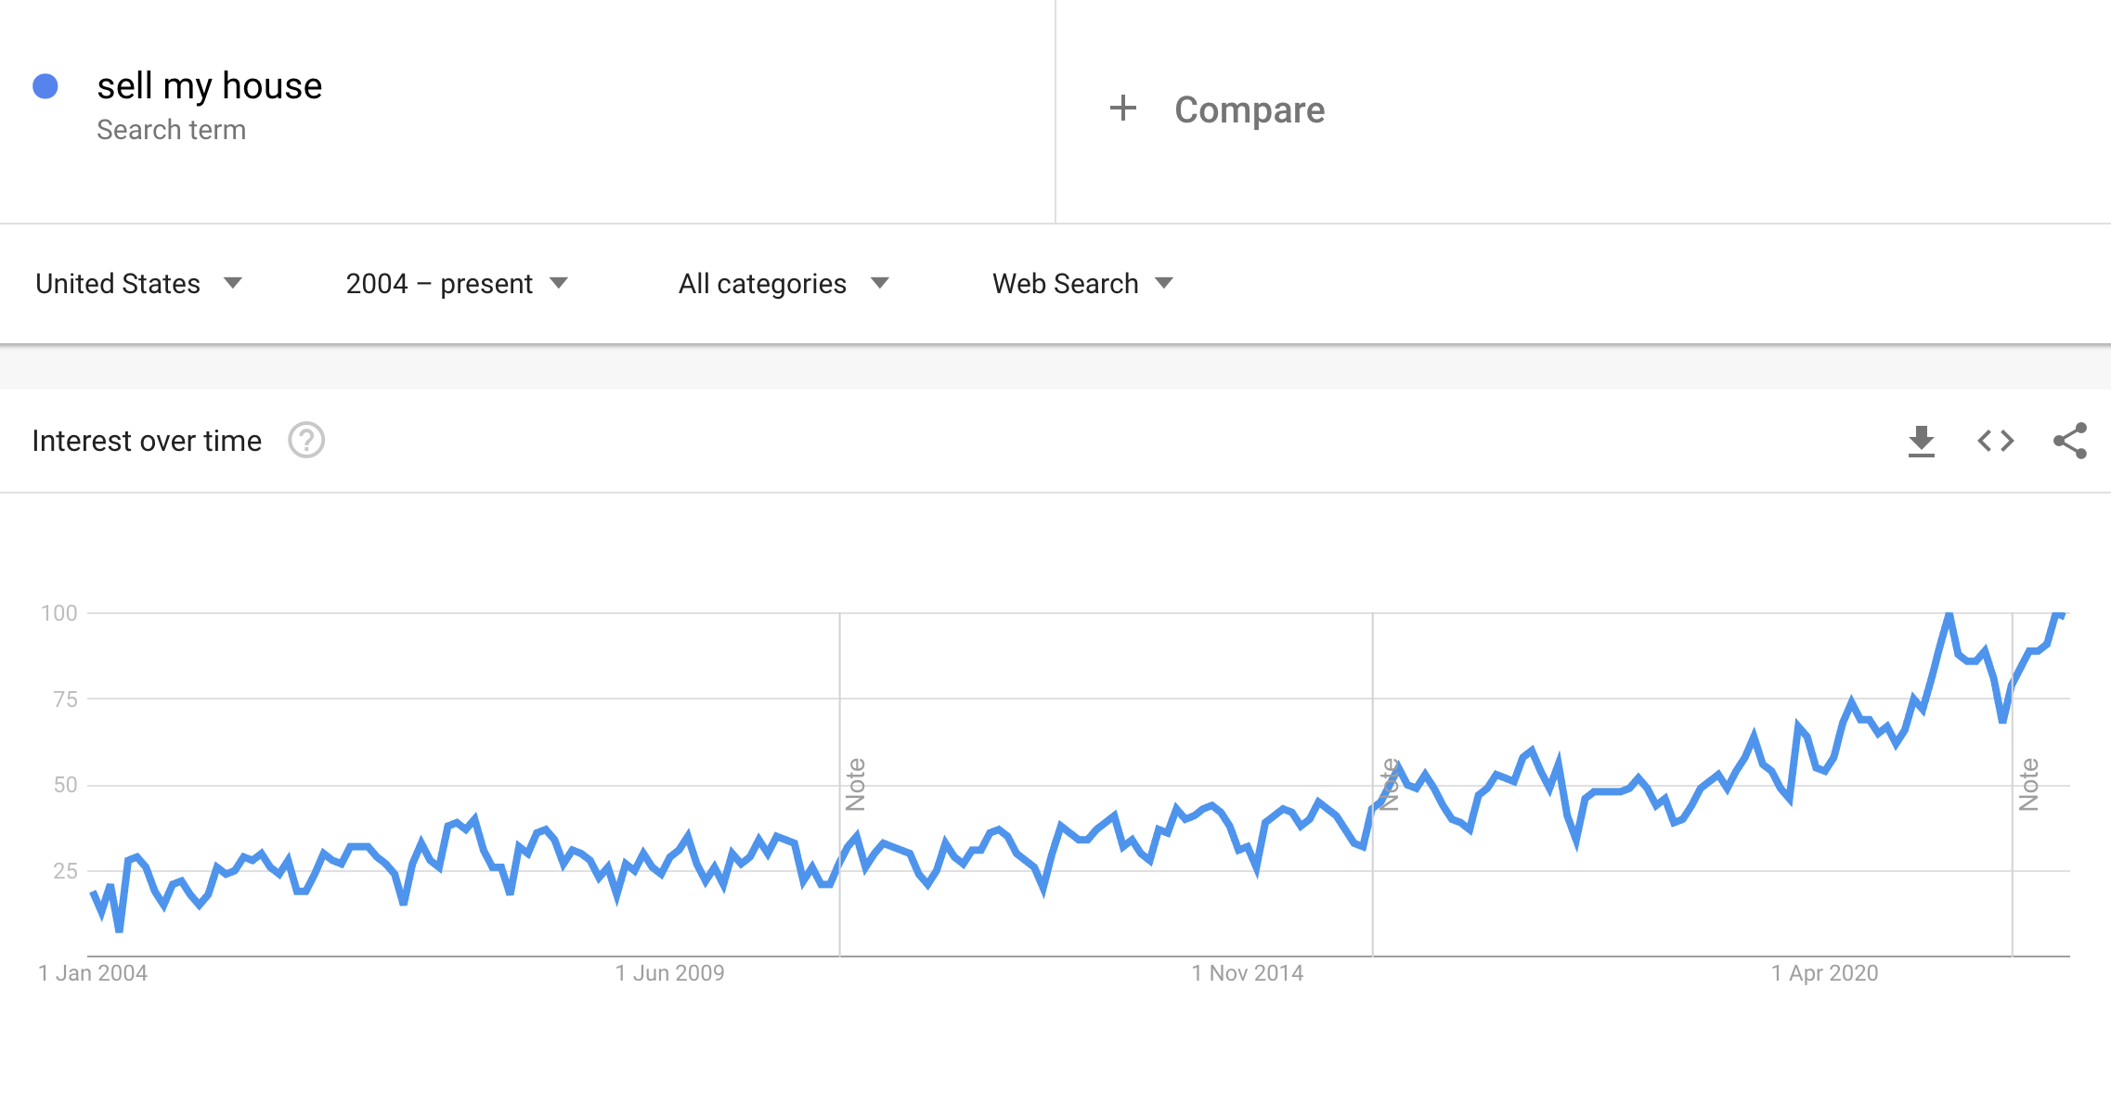Click the blue dot beside sell my house
2111x1104 pixels.
(x=45, y=86)
